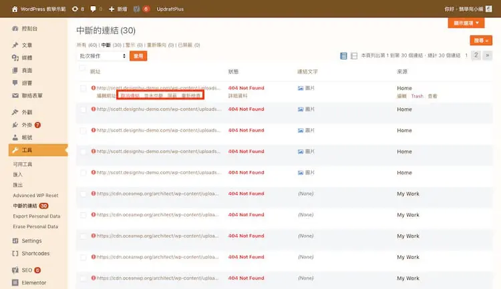Toggle the select-all checkbox in table header
This screenshot has width=501, height=289.
coord(82,67)
